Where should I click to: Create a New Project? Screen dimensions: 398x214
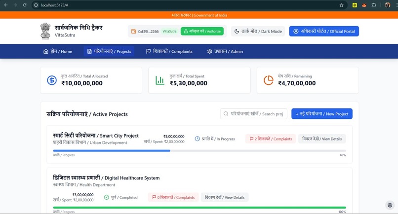point(322,114)
